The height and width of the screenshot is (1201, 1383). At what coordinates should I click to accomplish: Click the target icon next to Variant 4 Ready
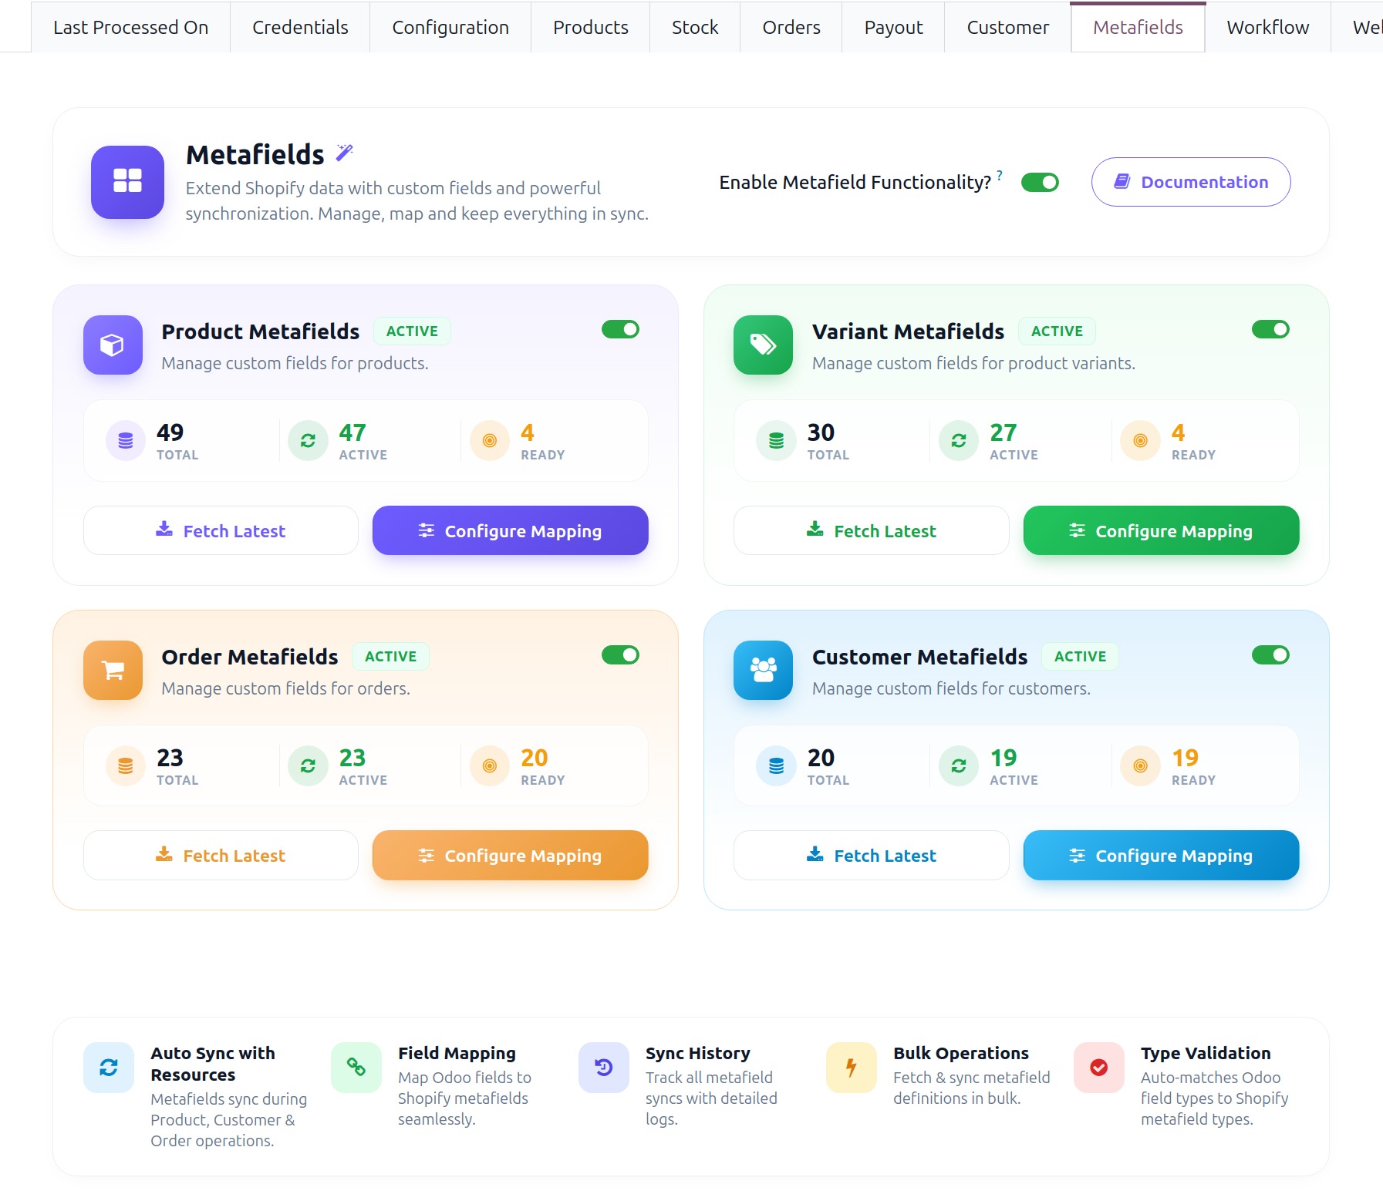point(1141,441)
